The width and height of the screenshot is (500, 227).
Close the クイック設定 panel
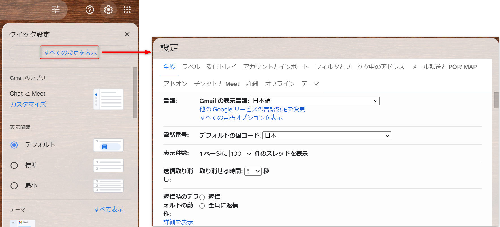pyautogui.click(x=127, y=34)
